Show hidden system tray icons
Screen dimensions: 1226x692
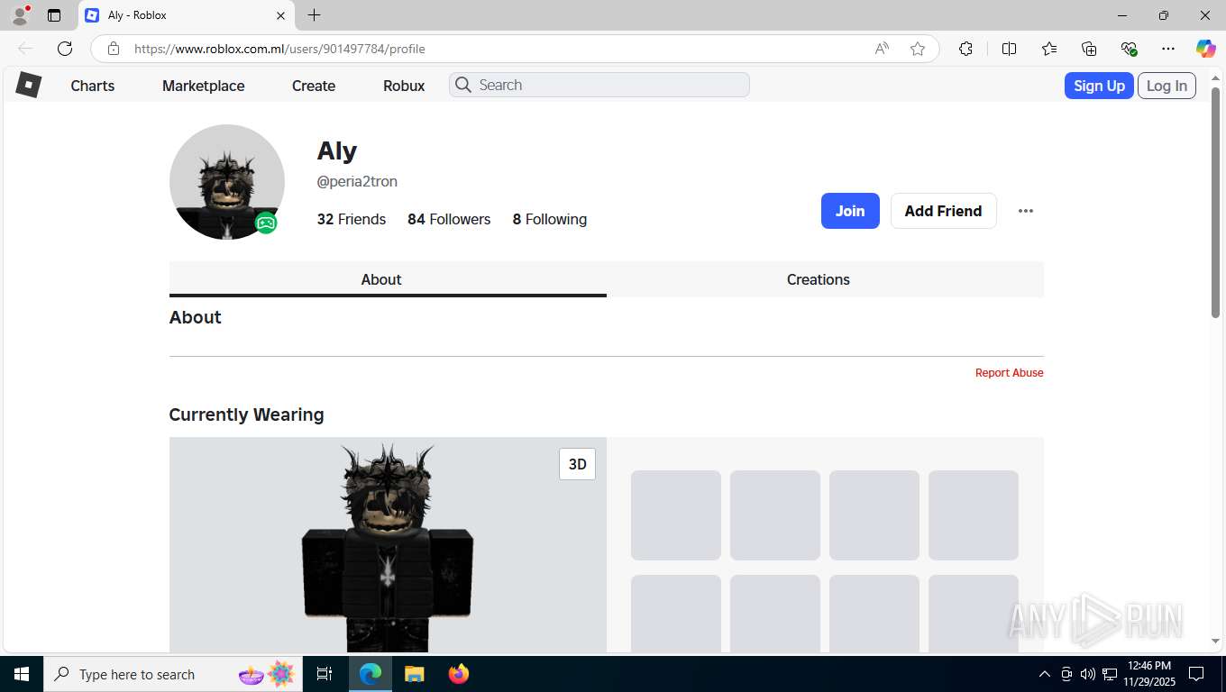pyautogui.click(x=1044, y=674)
